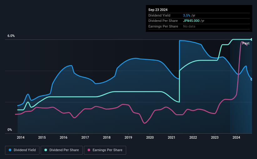Click the 2021 x-axis year label
Screen dimensions: 257x159
[172, 137]
